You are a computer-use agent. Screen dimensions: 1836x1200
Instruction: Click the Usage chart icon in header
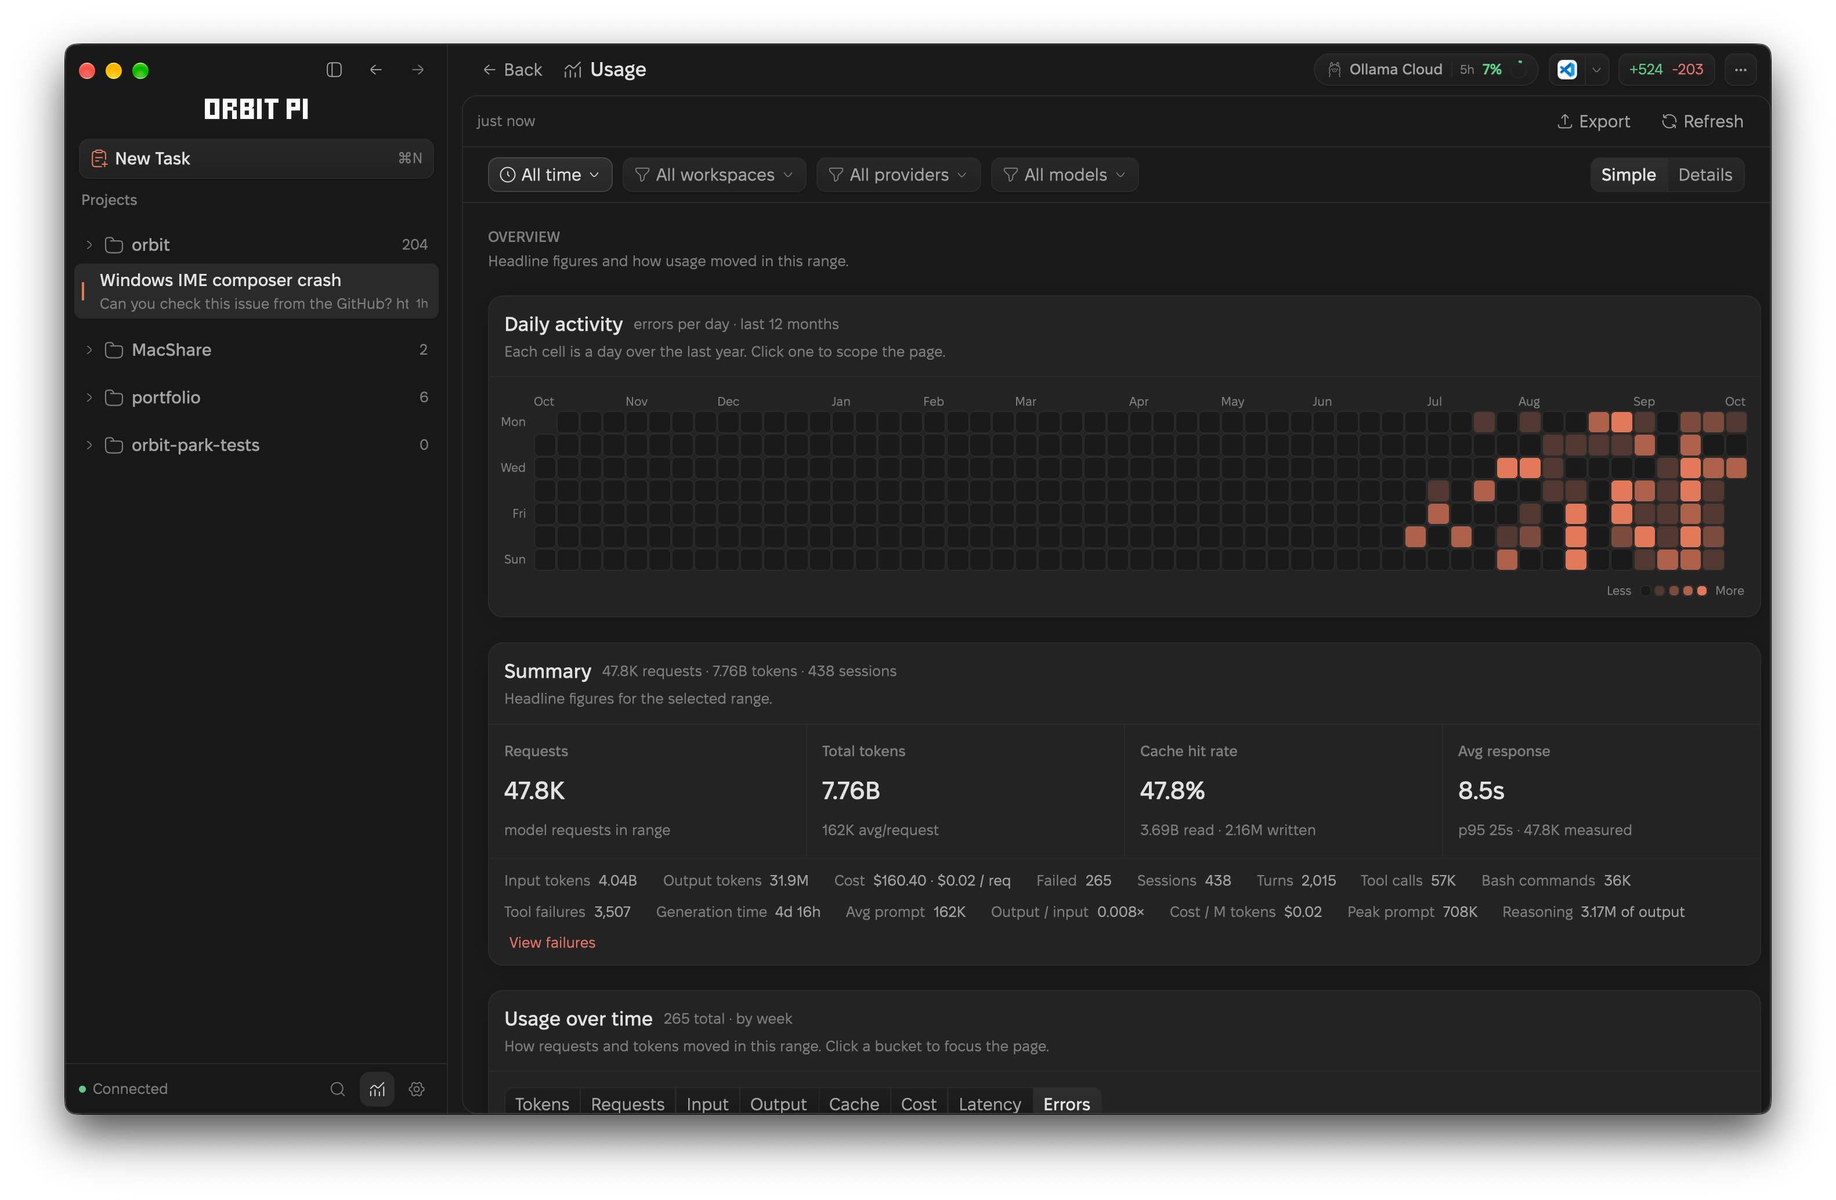(572, 70)
